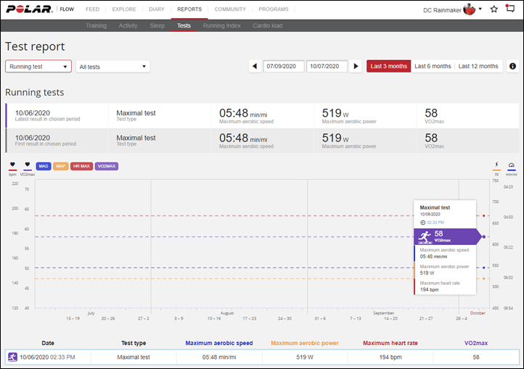524x369 pixels.
Task: Click the first result 10/06/2020 date
Action: pyautogui.click(x=33, y=138)
